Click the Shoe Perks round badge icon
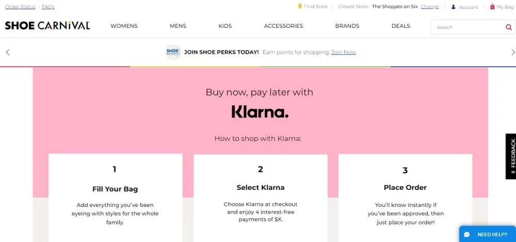 click(x=172, y=52)
